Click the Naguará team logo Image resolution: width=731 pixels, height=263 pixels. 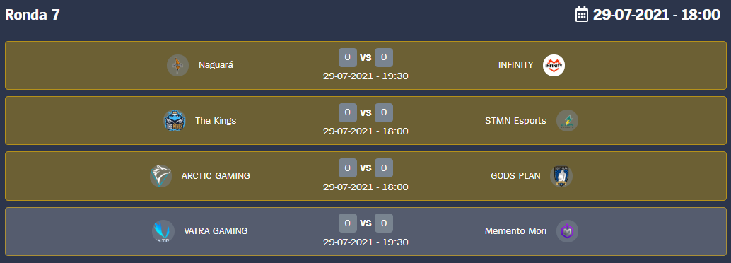(x=177, y=65)
